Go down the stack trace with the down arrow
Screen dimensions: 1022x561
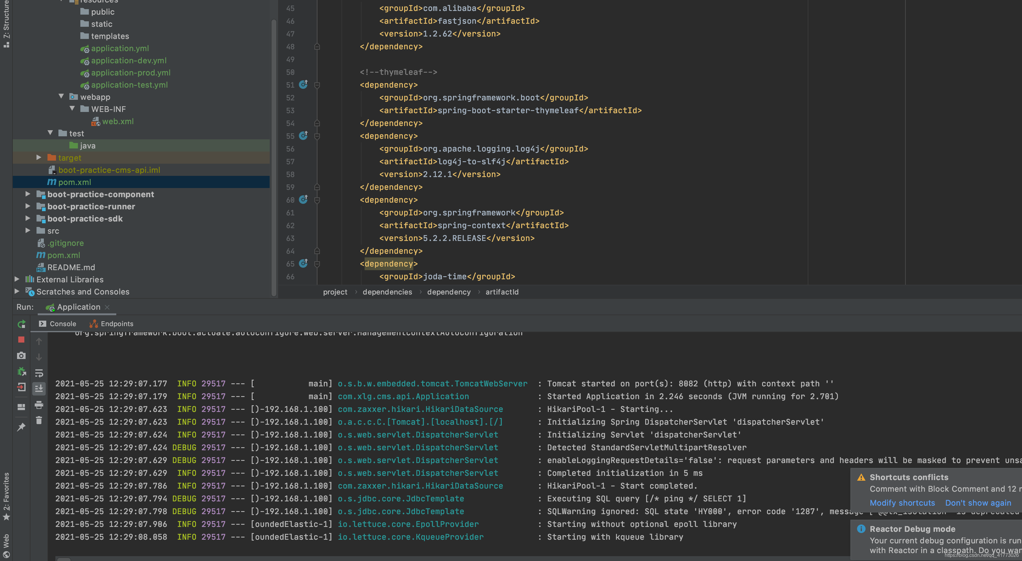tap(39, 357)
